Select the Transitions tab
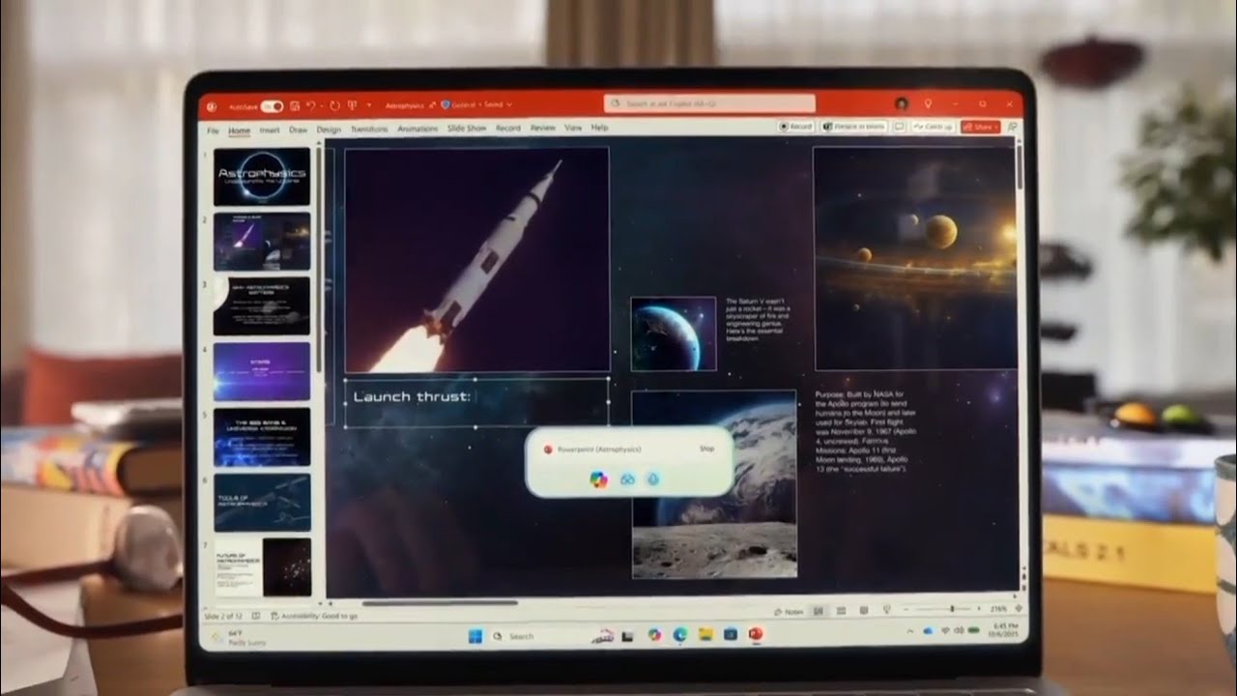Image resolution: width=1237 pixels, height=696 pixels. click(369, 129)
